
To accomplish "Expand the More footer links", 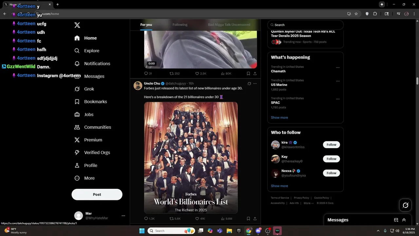I will 309,203.
